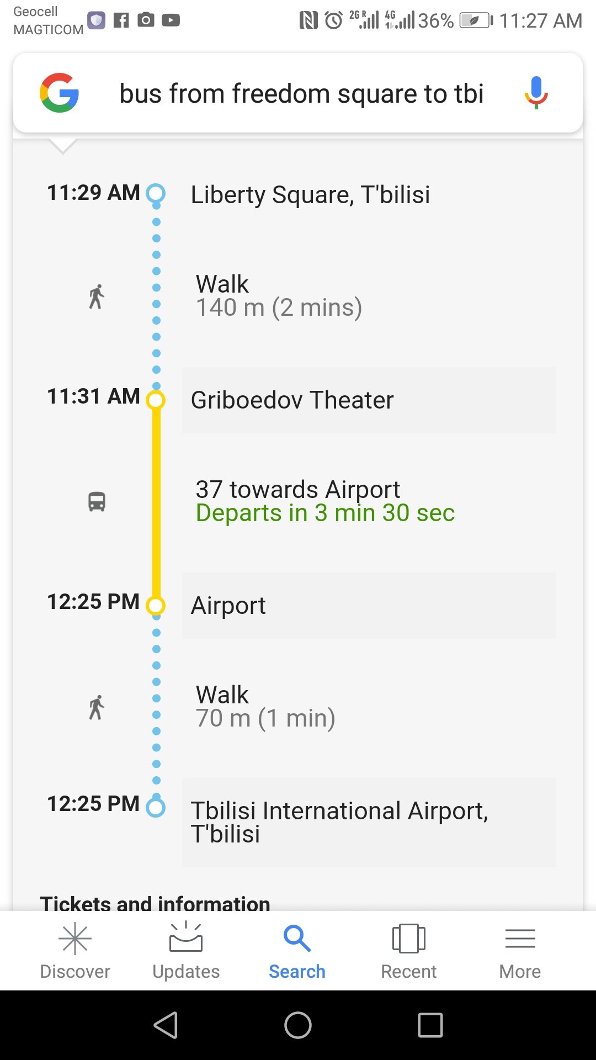Select the Search tab
The image size is (596, 1060).
click(x=297, y=951)
